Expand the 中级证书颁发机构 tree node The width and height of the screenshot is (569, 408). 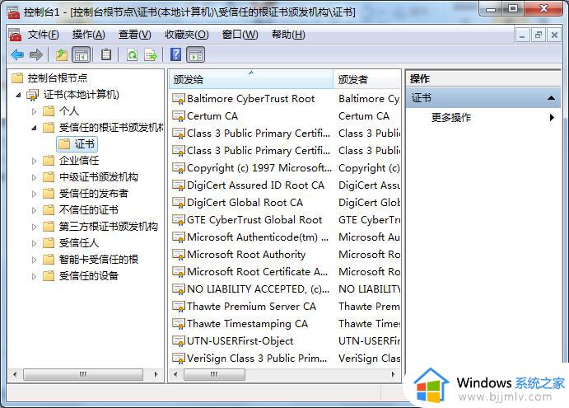coord(34,177)
